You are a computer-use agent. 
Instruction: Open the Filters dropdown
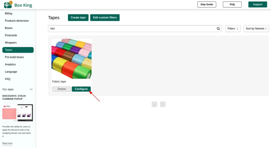coord(233,28)
